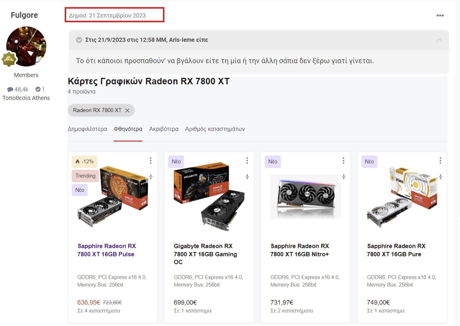Viewport: 460px width, 326px height.
Task: Open kebab menu on Sapphire Pulse card
Action: 151,160
